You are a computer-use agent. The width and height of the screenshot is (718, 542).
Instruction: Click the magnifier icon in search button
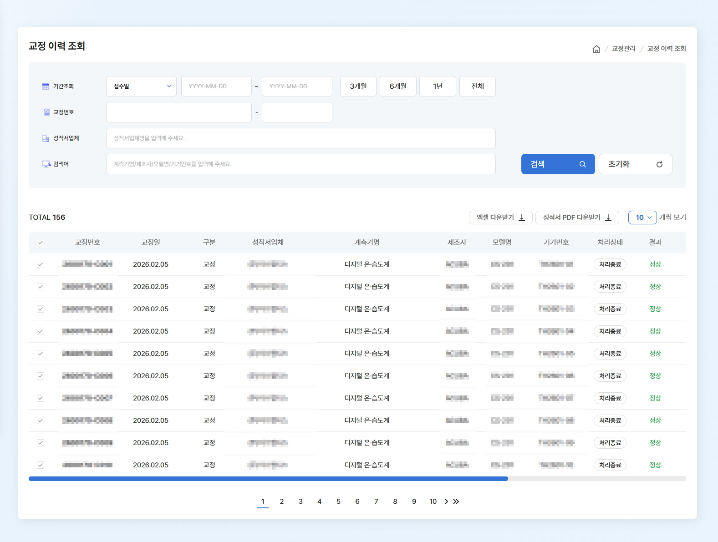coord(582,164)
